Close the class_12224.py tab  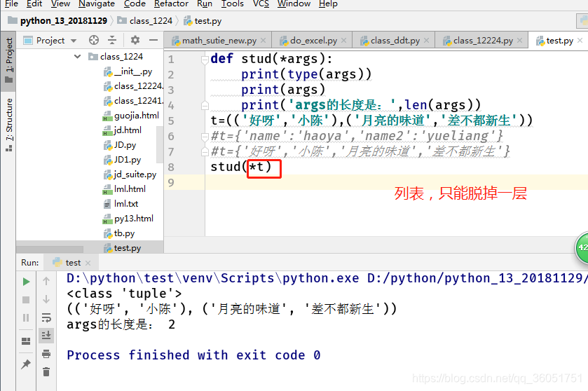pos(519,40)
